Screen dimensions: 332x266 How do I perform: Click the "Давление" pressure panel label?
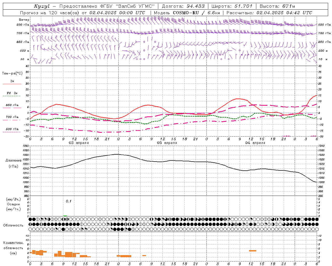[x=13, y=161]
